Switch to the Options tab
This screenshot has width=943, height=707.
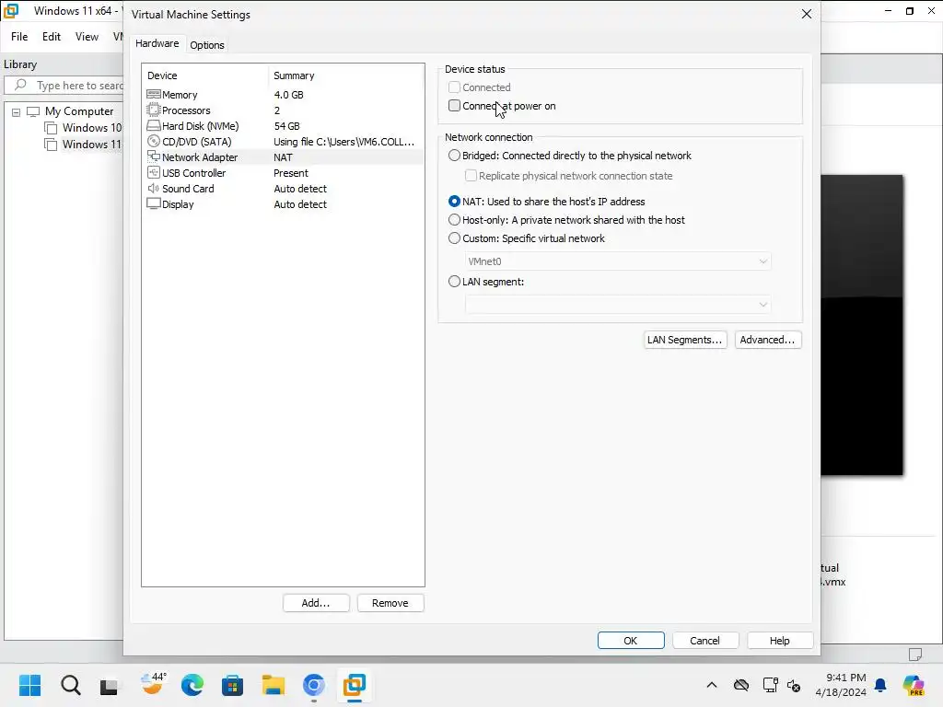click(x=207, y=44)
